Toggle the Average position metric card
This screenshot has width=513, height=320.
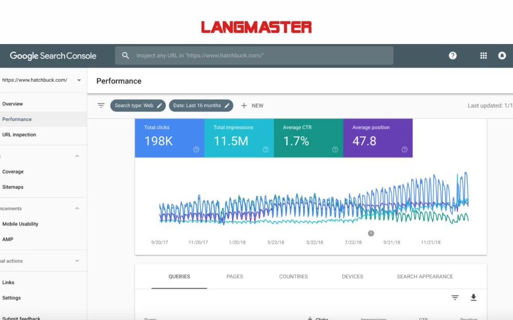tap(378, 138)
